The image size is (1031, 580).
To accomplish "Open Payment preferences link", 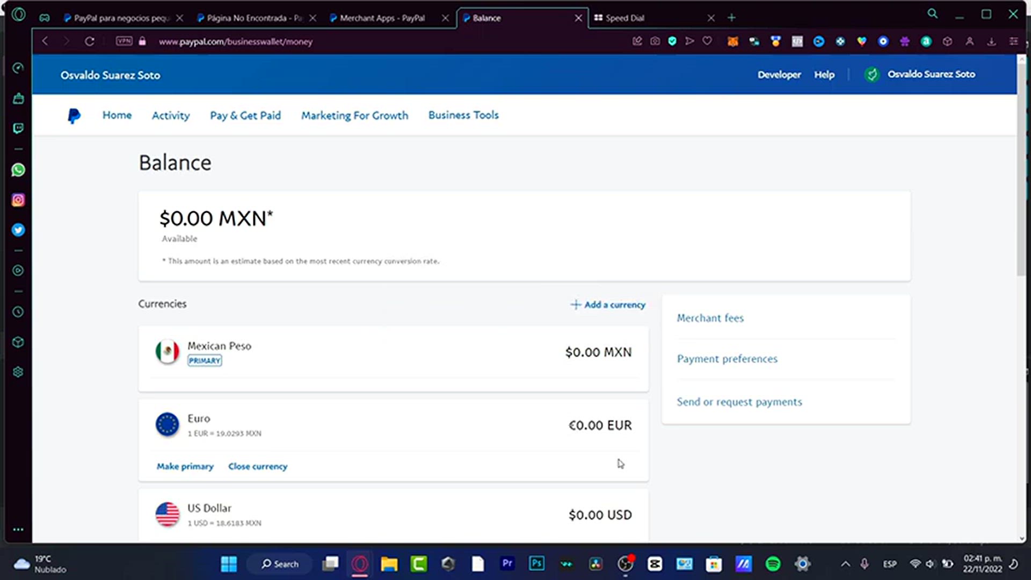I will pos(727,359).
